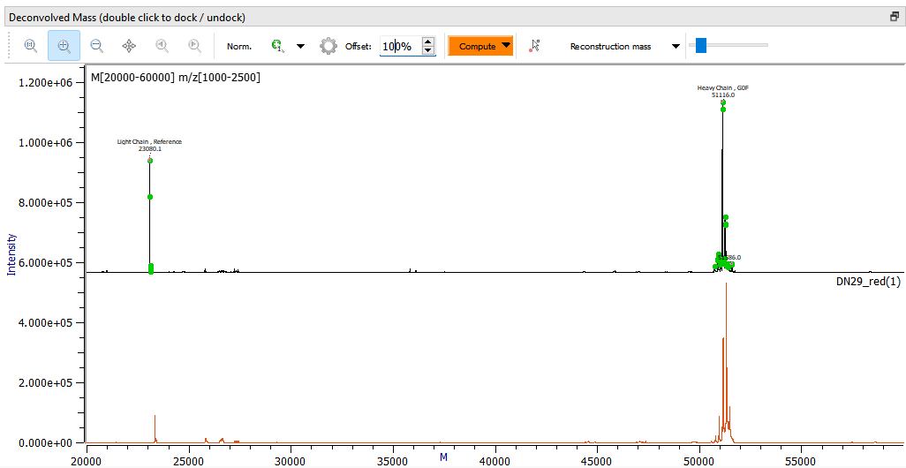Click the toolbar drag handle grip
The image size is (906, 468).
[9, 46]
